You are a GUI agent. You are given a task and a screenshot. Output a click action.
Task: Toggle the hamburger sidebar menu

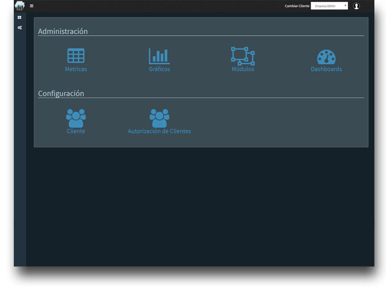31,6
